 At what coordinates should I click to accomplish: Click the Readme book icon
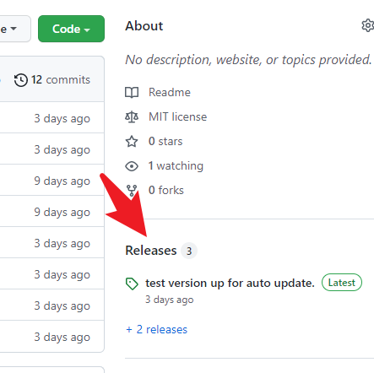point(132,92)
